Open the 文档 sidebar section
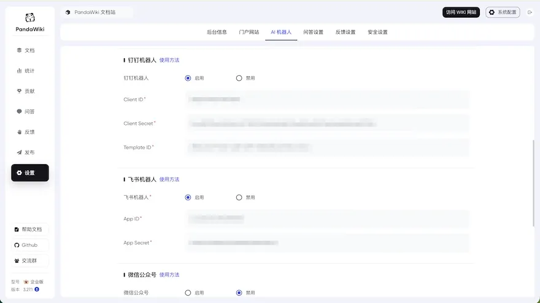 [30, 50]
